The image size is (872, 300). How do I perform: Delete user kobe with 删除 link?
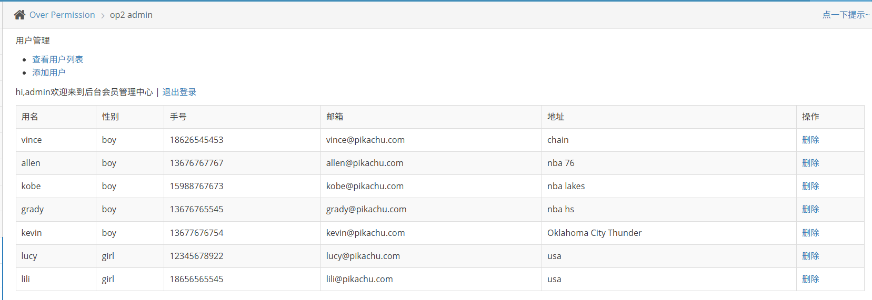810,186
